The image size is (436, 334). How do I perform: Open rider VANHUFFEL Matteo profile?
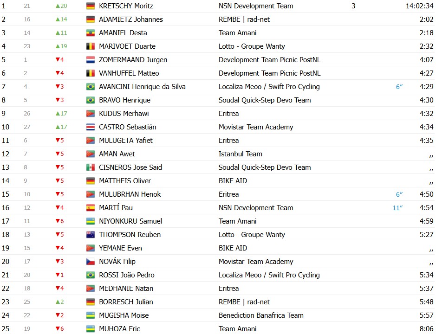pyautogui.click(x=129, y=73)
